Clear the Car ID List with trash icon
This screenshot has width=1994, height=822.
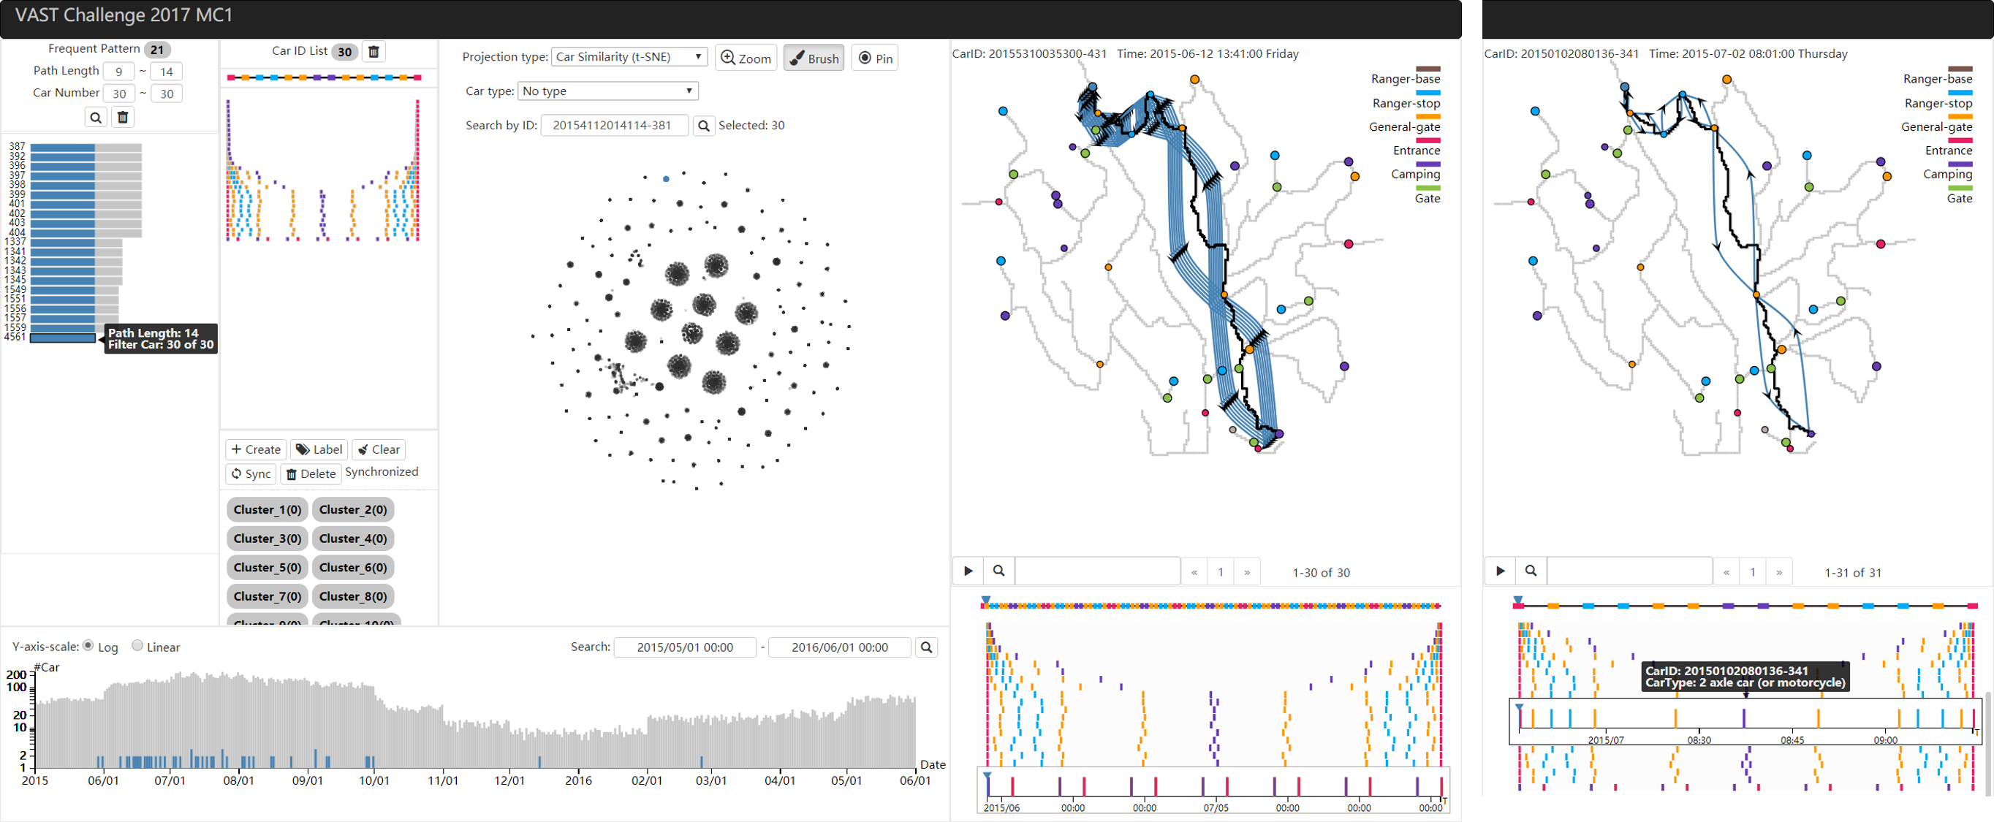(x=373, y=52)
